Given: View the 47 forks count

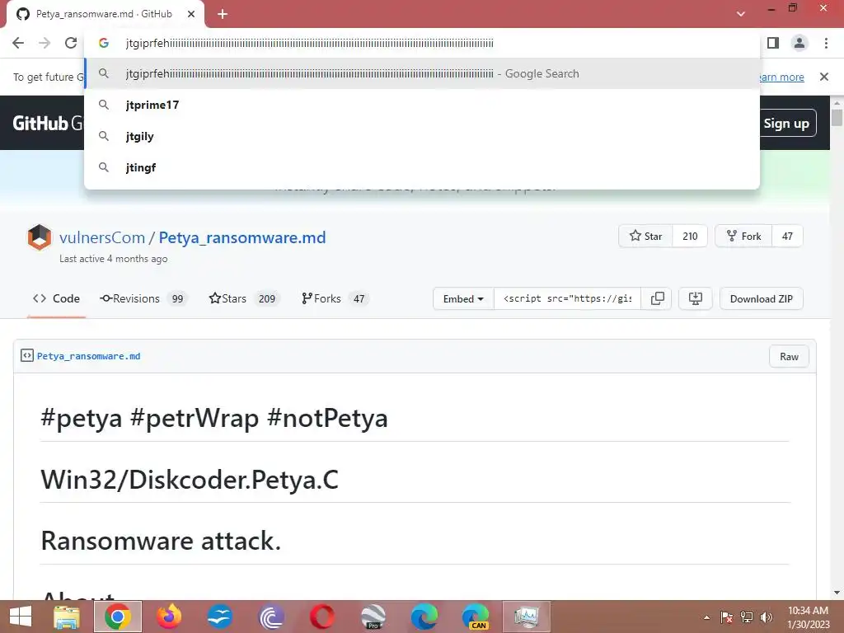Looking at the screenshot, I should pyautogui.click(x=787, y=236).
